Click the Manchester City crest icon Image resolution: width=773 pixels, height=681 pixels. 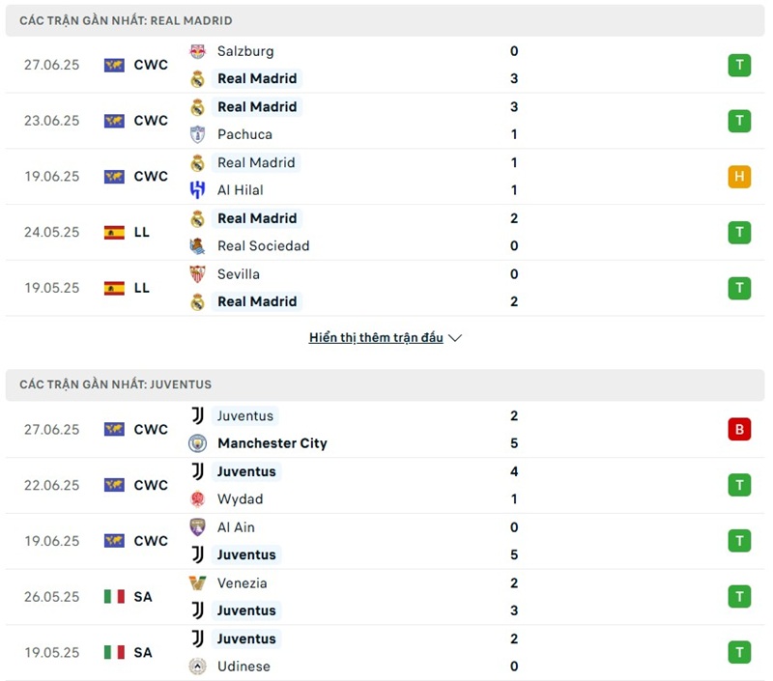tap(197, 443)
